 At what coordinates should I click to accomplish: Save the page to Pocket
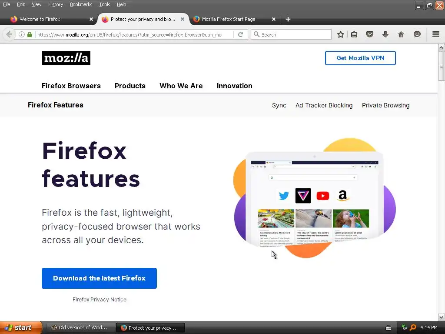369,35
